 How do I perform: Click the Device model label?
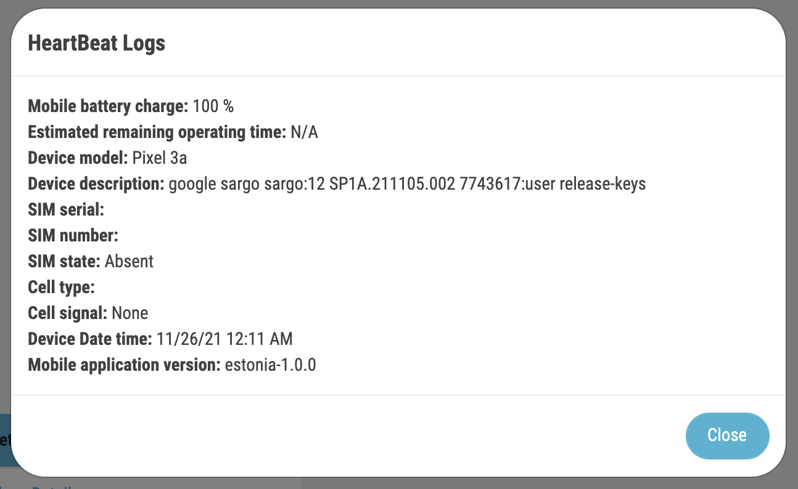coord(78,158)
